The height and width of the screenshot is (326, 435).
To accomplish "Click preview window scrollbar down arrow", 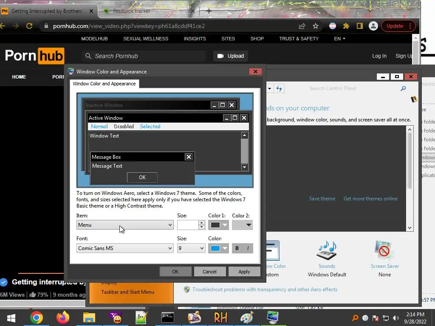I will [244, 167].
